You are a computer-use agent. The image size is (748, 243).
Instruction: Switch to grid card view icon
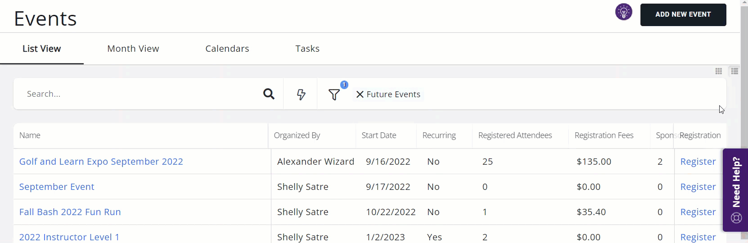719,71
